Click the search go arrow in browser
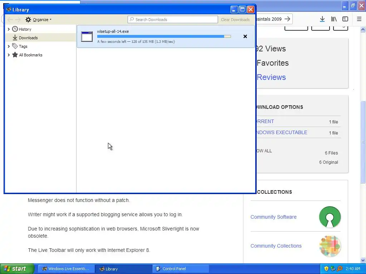 tap(287, 19)
